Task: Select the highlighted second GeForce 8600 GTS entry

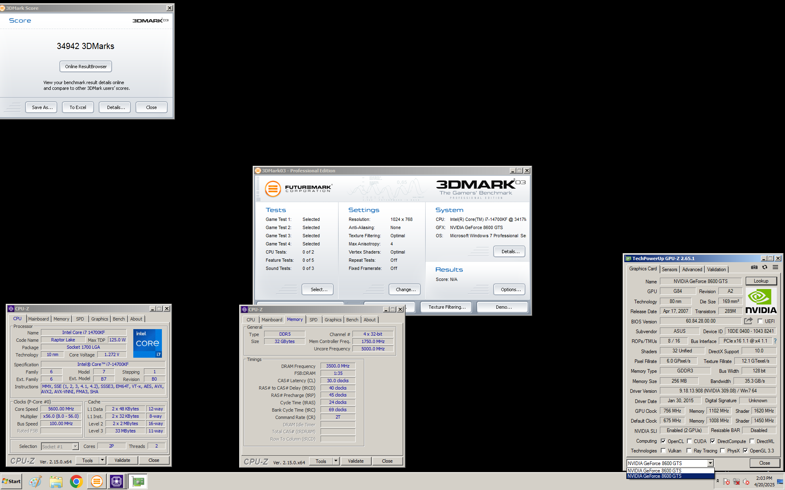Action: point(670,476)
